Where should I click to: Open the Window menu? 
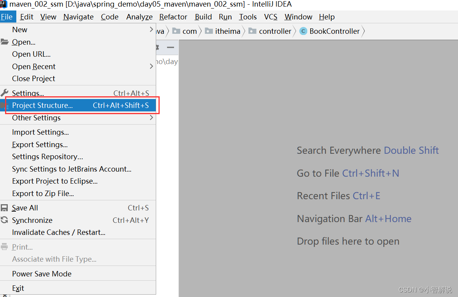point(298,17)
